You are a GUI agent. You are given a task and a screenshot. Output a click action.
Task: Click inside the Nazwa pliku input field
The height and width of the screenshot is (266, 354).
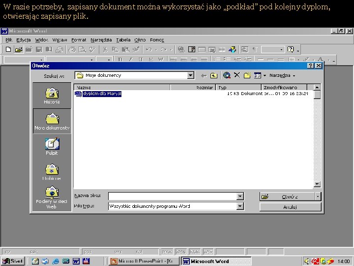click(173, 196)
